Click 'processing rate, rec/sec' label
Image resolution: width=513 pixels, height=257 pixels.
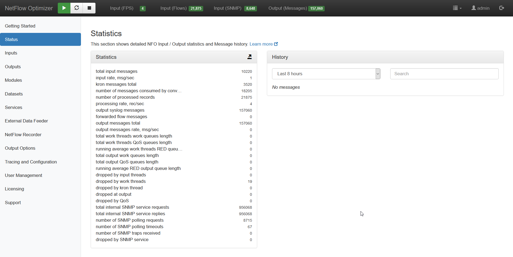tap(120, 104)
